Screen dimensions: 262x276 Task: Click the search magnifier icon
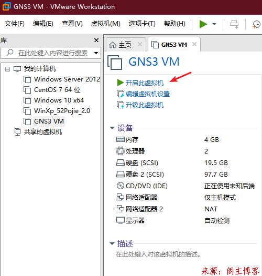click(x=10, y=53)
